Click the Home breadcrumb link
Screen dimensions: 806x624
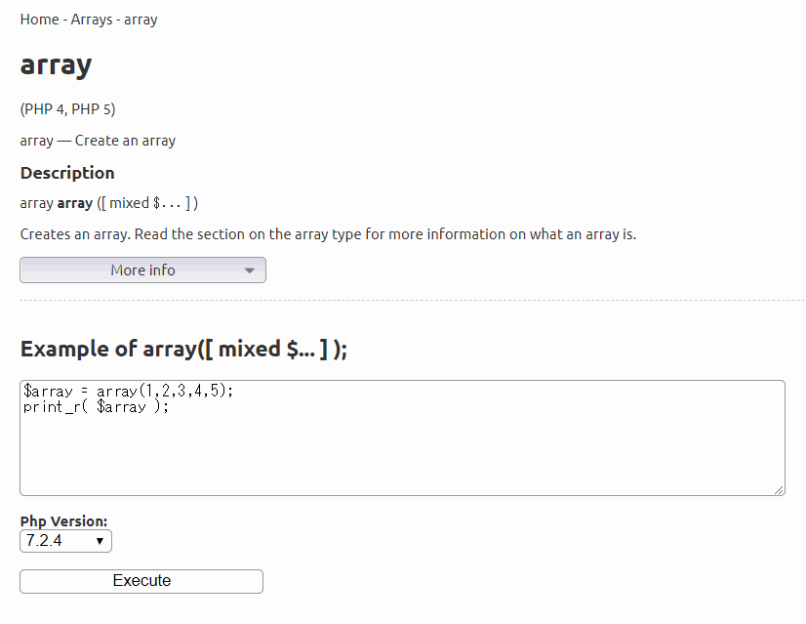pyautogui.click(x=38, y=20)
